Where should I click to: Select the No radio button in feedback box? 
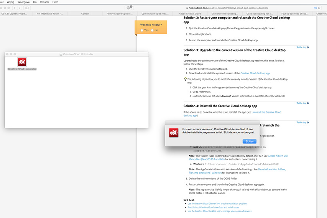(x=152, y=30)
